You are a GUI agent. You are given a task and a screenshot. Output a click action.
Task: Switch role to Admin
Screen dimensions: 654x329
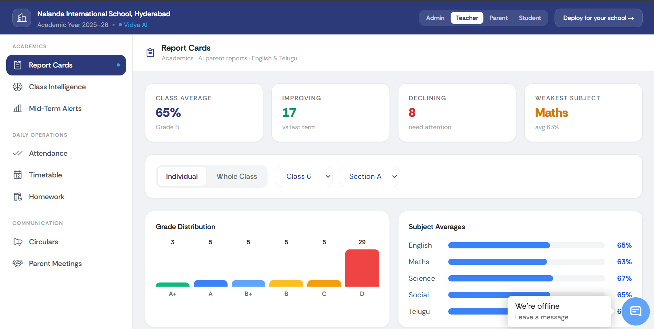(x=435, y=18)
